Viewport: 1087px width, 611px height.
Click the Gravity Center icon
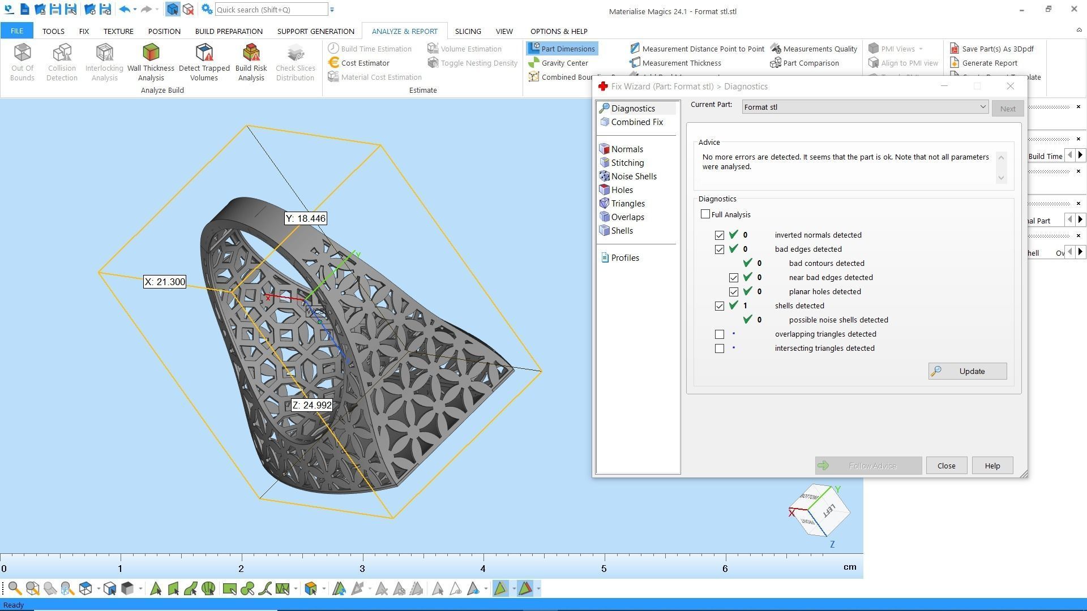pyautogui.click(x=534, y=63)
